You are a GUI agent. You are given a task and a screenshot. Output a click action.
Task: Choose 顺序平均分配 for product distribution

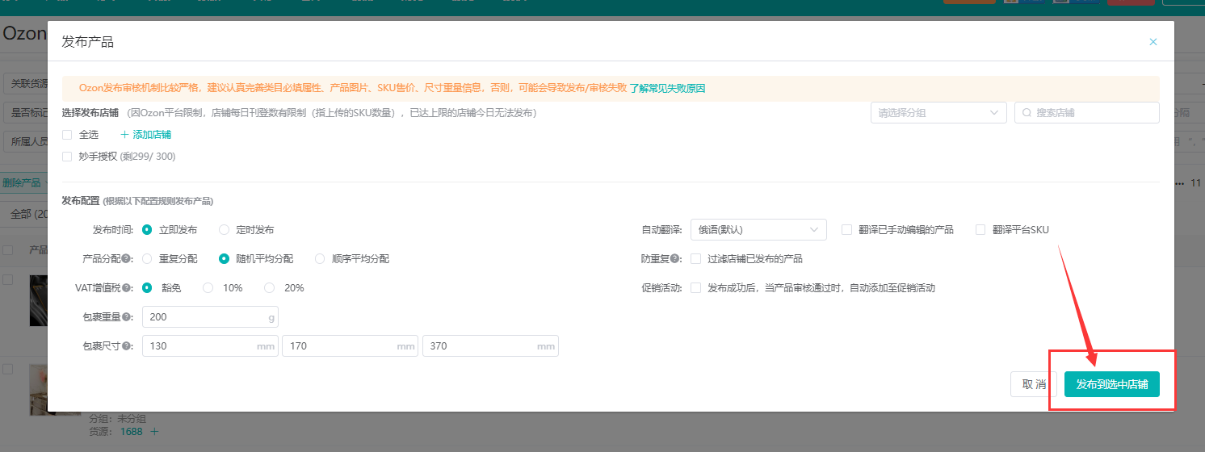coord(320,259)
